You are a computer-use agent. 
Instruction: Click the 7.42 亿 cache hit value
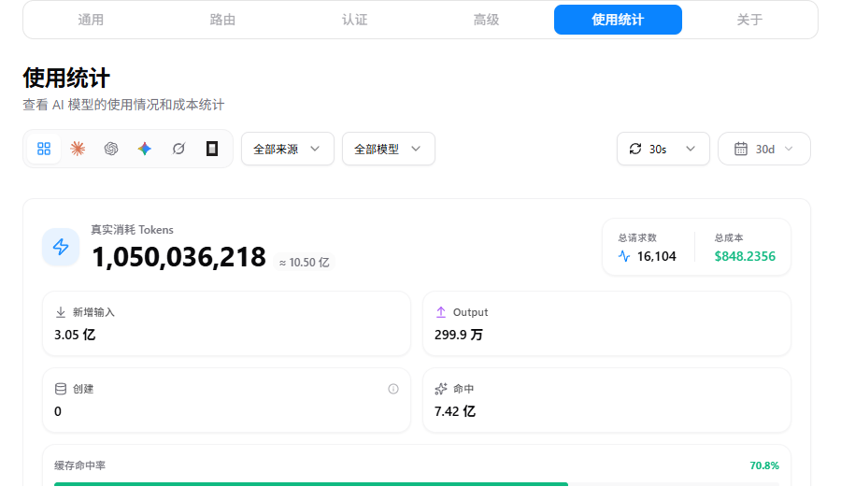click(x=455, y=411)
